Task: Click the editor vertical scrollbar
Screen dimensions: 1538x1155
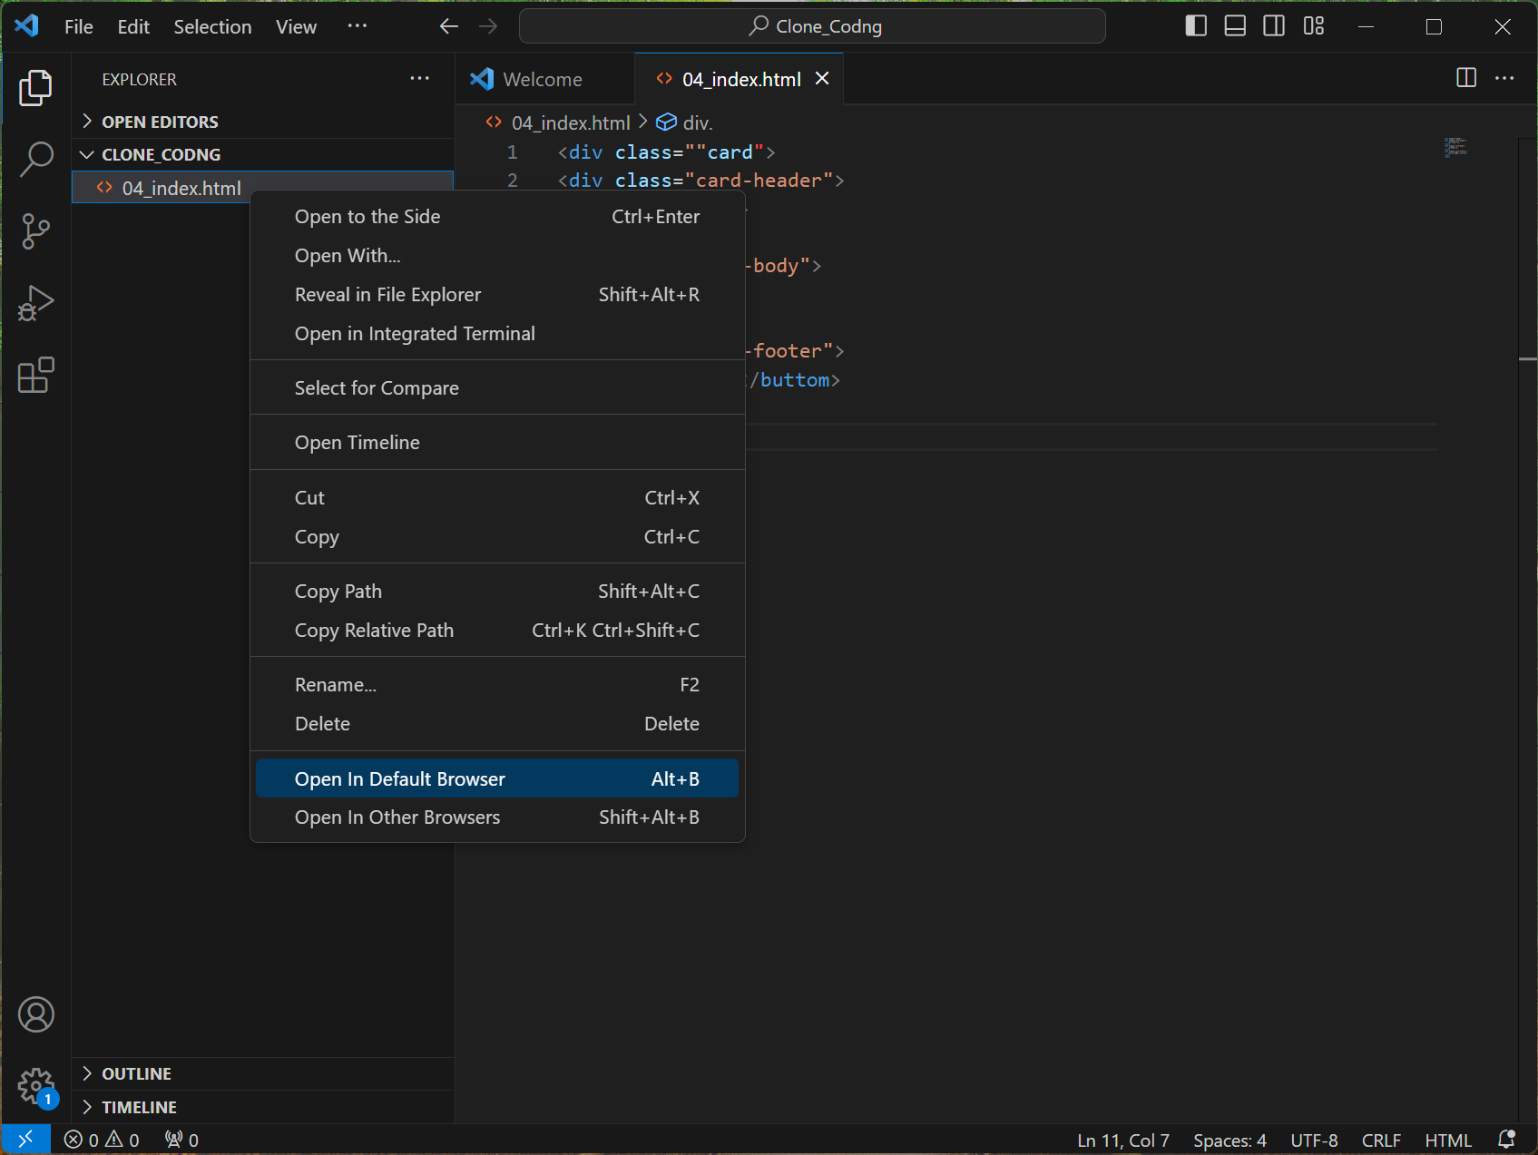Action: coord(1528,630)
